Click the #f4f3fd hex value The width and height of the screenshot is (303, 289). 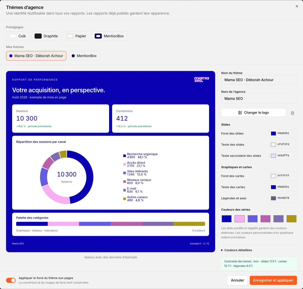coord(283,144)
